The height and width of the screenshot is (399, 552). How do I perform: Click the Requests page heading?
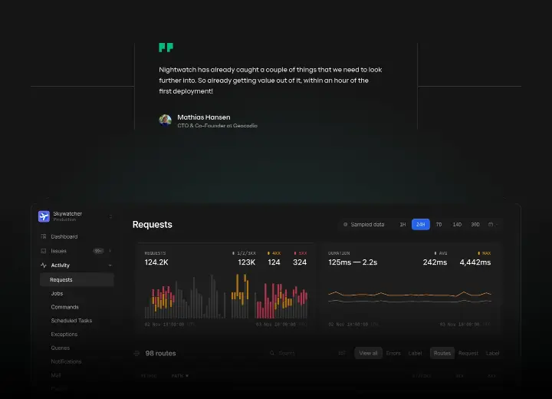point(153,225)
